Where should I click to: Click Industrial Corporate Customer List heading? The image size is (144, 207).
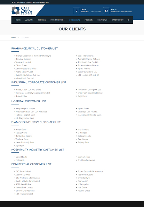39,82
